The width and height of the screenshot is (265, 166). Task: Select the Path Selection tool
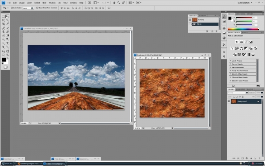coord(3,47)
